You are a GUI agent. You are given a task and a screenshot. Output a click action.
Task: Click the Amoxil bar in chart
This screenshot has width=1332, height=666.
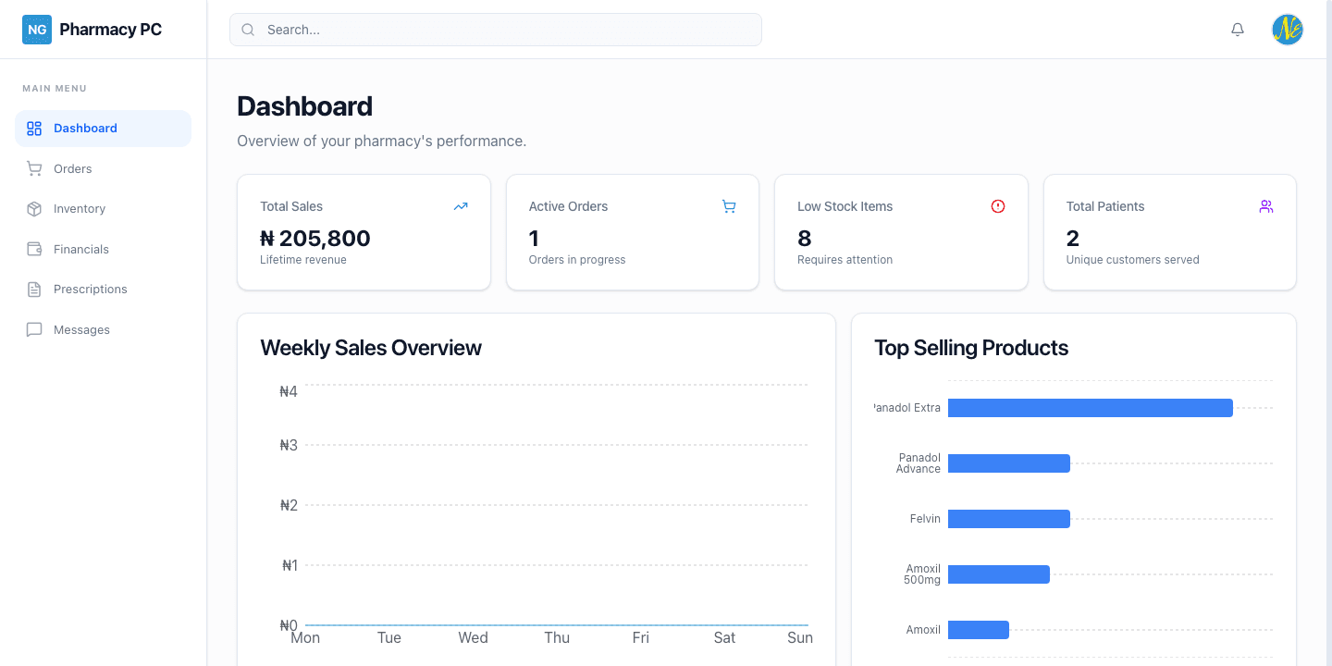[979, 630]
